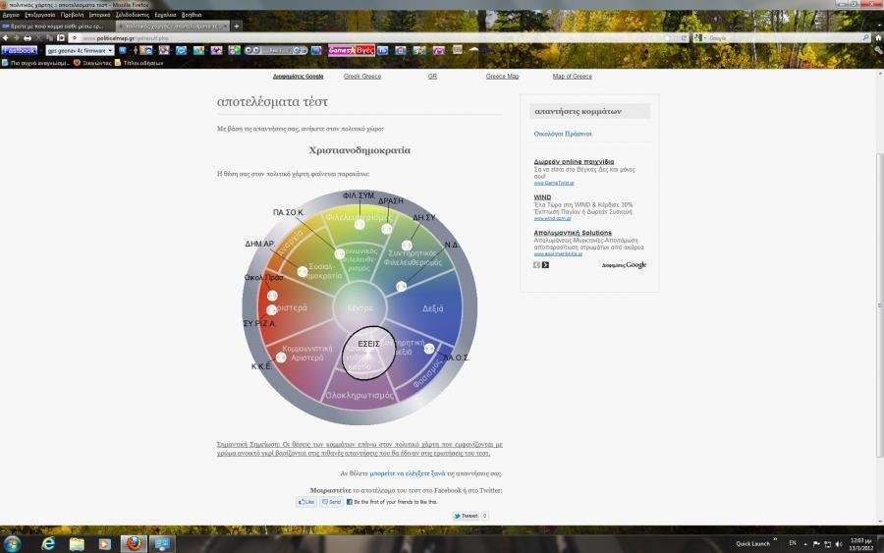Viewport: 884px width, 553px height.
Task: Open 'Τίτλοι ειδήσεων' bookmark folder
Action: 138,63
